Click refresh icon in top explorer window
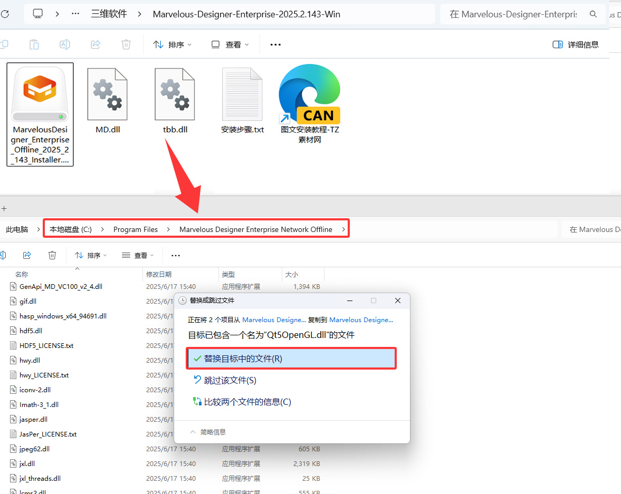The image size is (621, 494). [5, 14]
